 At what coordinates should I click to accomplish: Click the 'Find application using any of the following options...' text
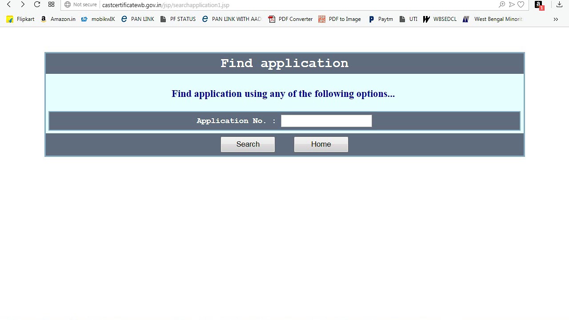coord(283,94)
